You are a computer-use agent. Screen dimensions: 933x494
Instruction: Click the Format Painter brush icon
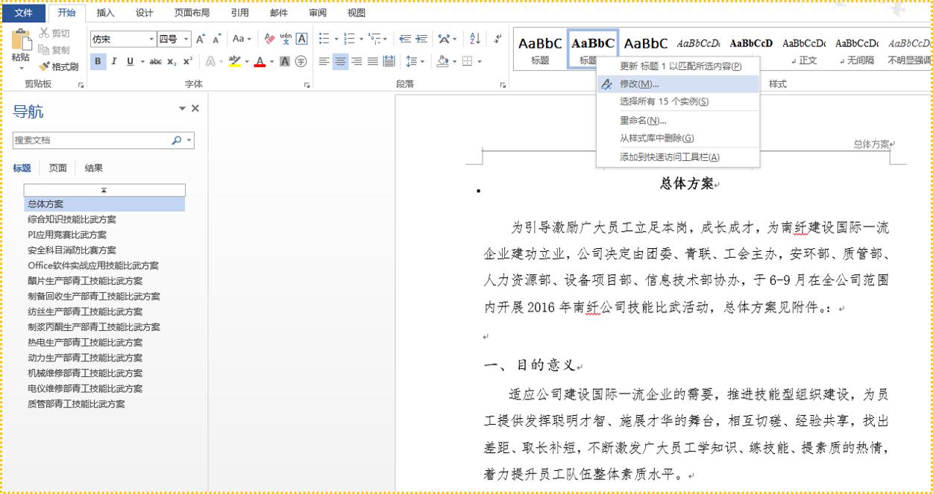click(44, 67)
